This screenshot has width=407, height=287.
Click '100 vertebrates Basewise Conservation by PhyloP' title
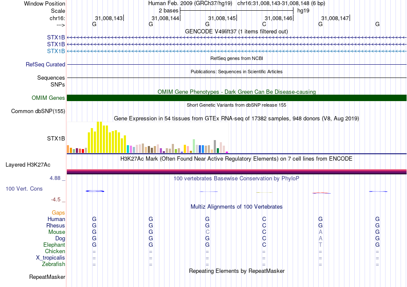[236, 179]
